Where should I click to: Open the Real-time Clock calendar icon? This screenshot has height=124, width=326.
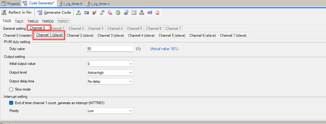click(134, 12)
